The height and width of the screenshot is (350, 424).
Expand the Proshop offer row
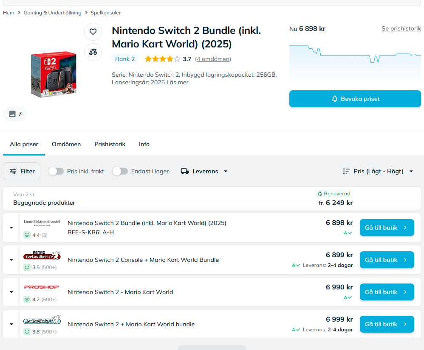[11, 292]
